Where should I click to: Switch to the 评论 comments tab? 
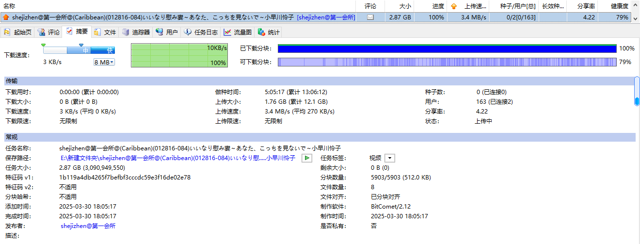pos(49,33)
